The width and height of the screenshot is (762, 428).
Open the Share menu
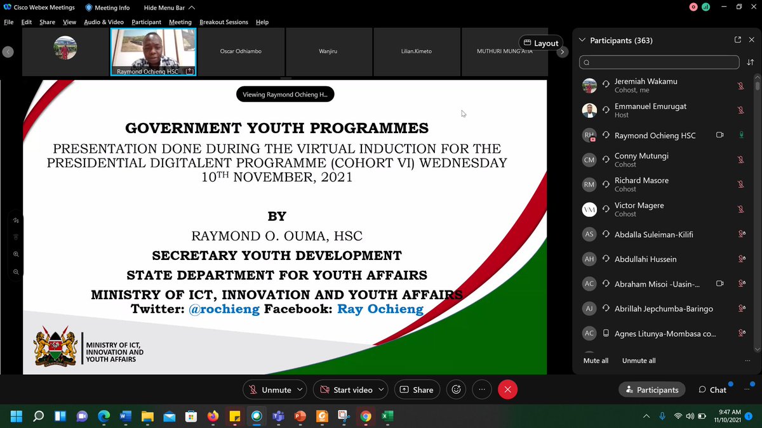[x=47, y=22]
